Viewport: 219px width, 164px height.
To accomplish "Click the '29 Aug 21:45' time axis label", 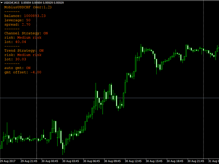I will 29,161.
